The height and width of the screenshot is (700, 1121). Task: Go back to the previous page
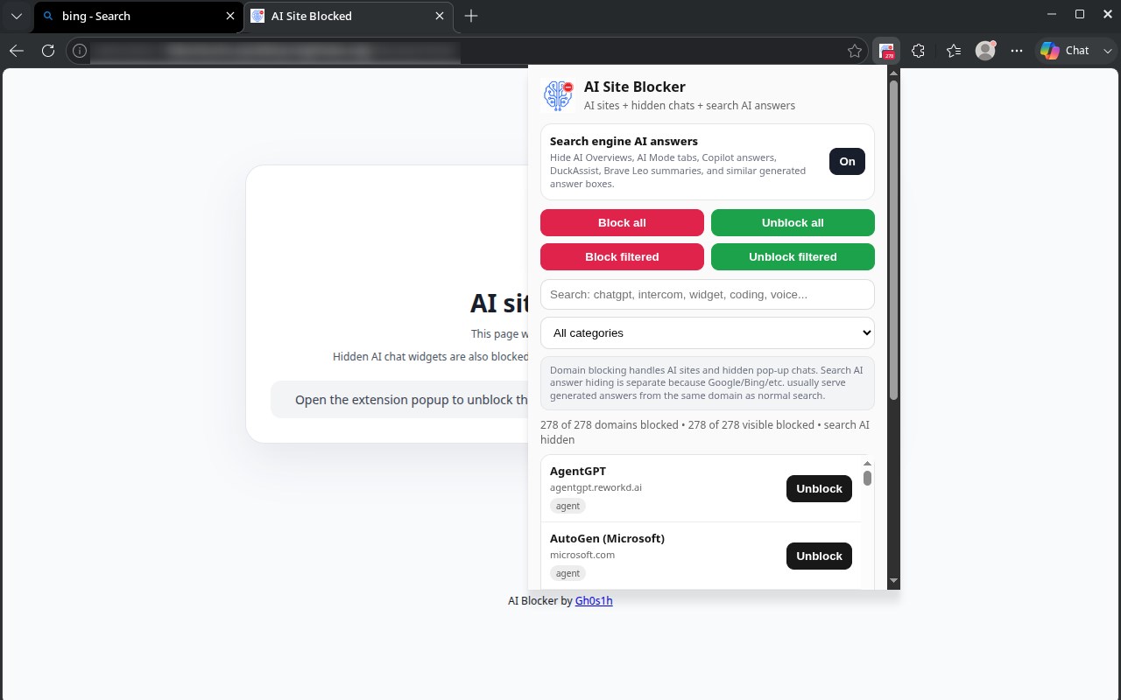coord(17,51)
